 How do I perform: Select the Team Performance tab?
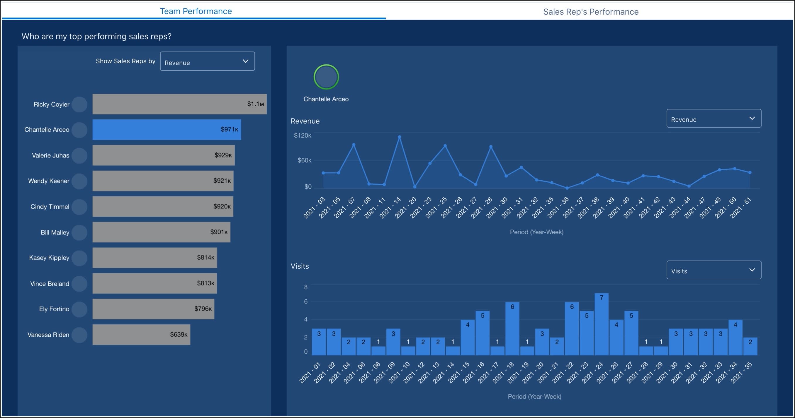coord(196,11)
